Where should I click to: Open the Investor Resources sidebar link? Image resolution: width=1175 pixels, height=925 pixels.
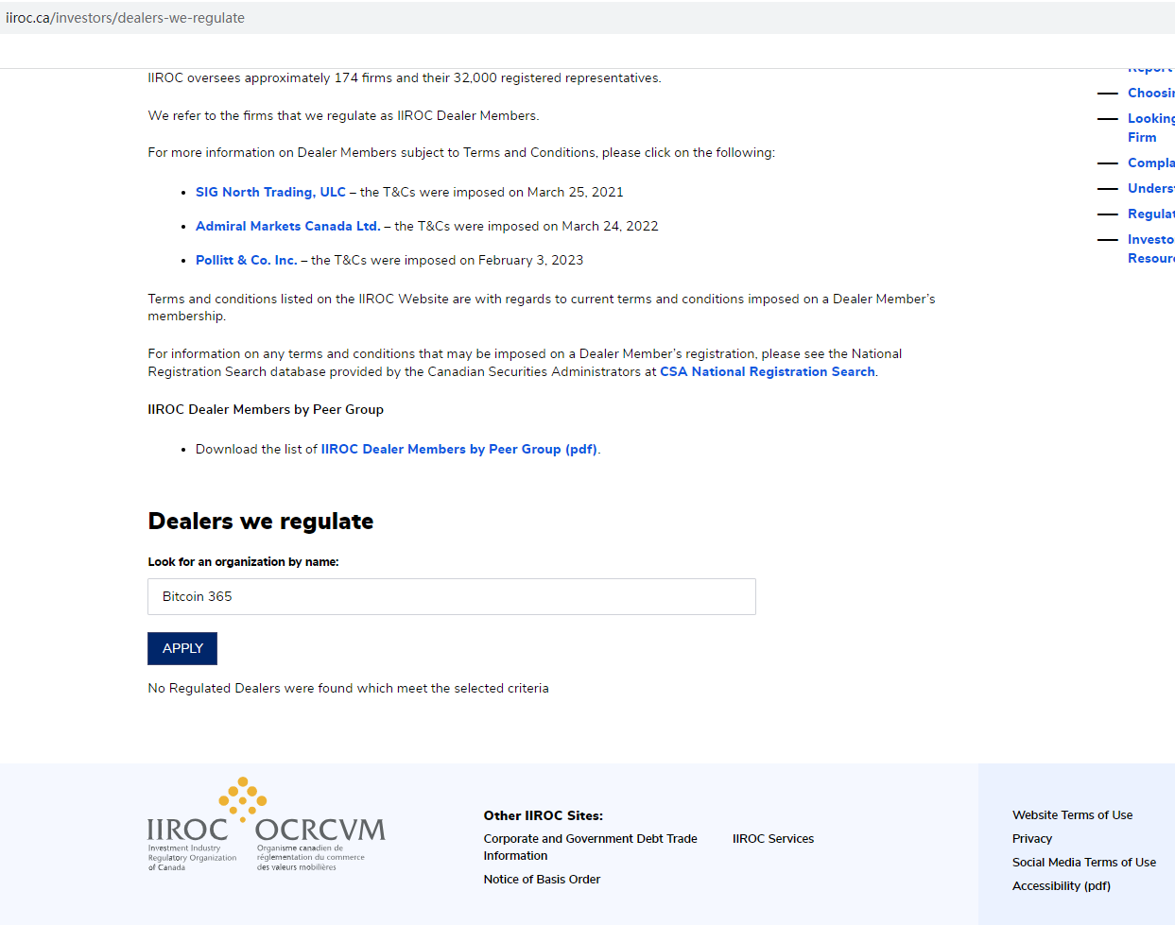pyautogui.click(x=1150, y=248)
